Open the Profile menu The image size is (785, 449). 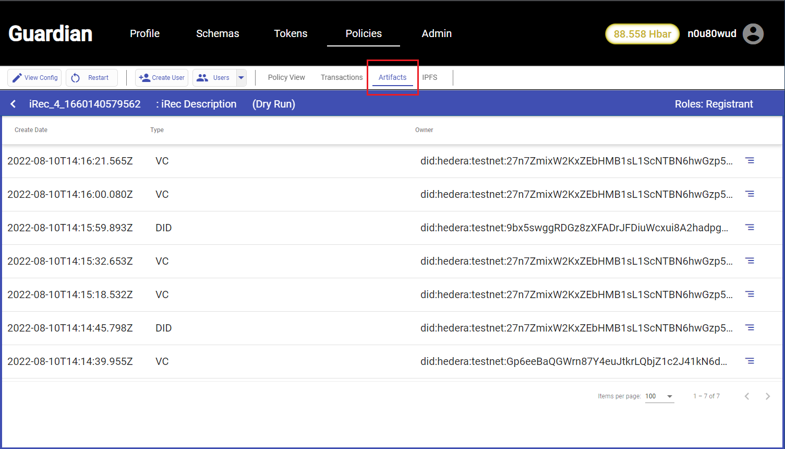coord(145,33)
